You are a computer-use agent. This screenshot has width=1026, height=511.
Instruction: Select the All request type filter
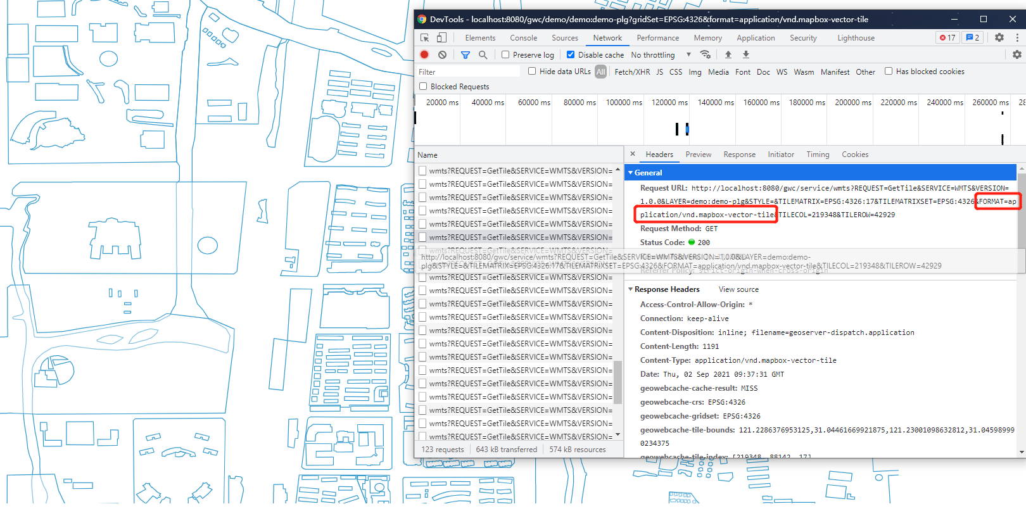[x=601, y=72]
